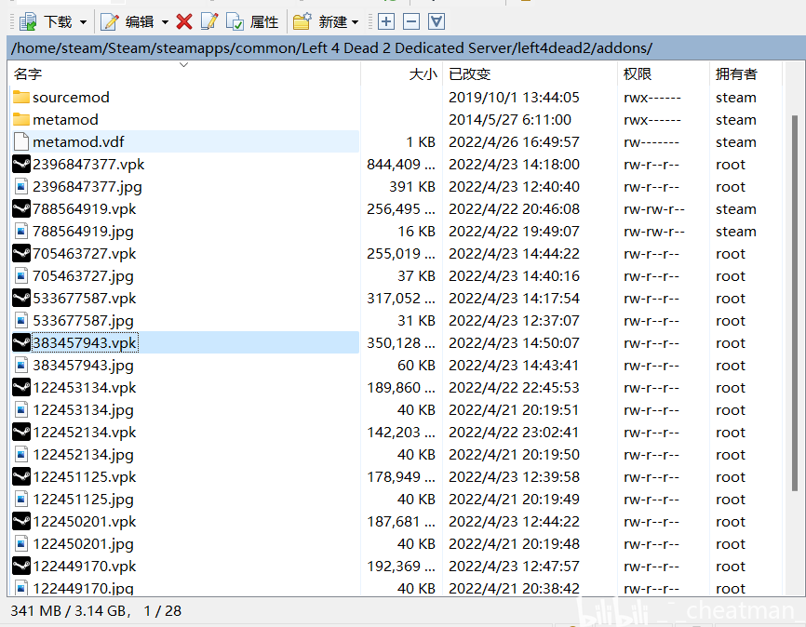This screenshot has height=627, width=806.
Task: Click the date 2019/10/1 13:44:05
Action: 514,97
